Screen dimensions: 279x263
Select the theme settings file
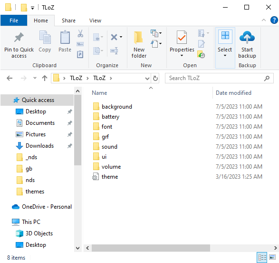click(110, 177)
